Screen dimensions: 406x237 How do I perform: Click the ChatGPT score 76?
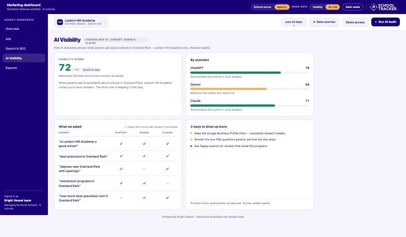[x=307, y=68]
